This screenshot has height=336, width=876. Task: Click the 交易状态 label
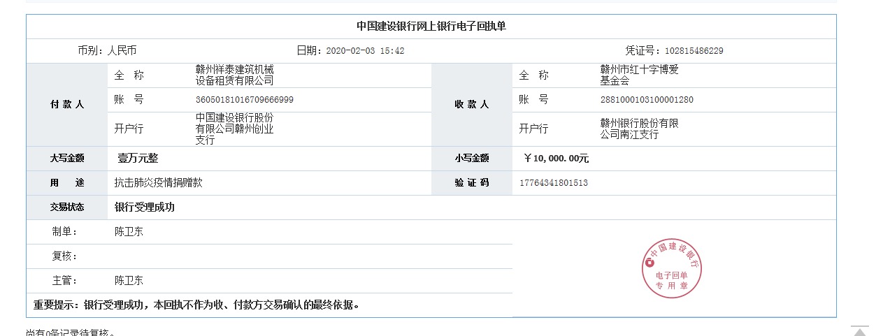67,207
